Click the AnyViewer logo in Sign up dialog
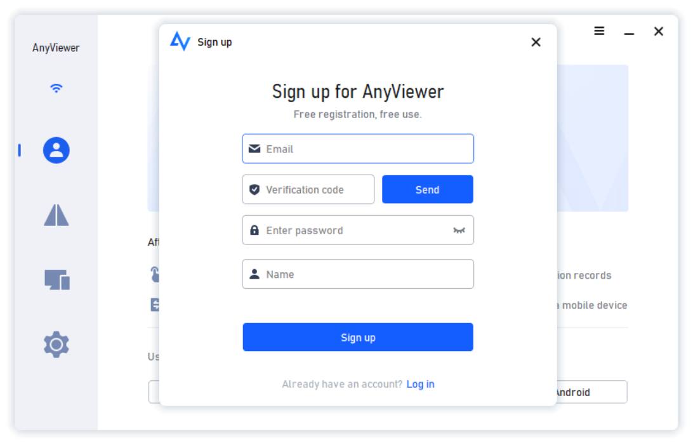Image resolution: width=693 pixels, height=445 pixels. coord(180,41)
